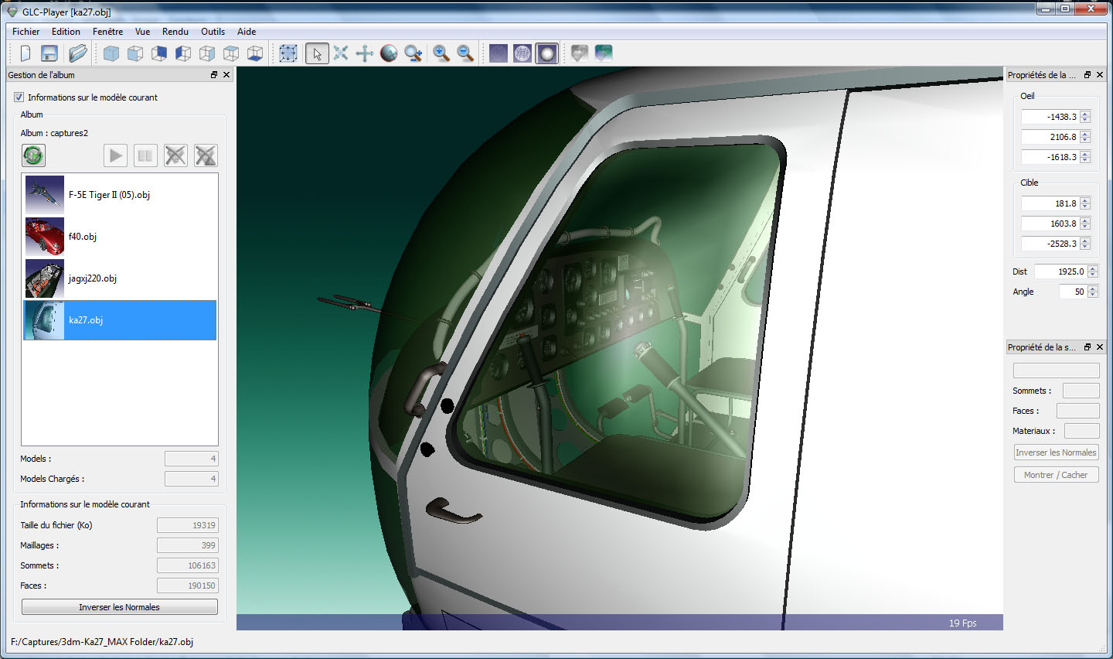Select the zoom-area magnifier with plus box
1113x659 pixels.
coord(414,53)
